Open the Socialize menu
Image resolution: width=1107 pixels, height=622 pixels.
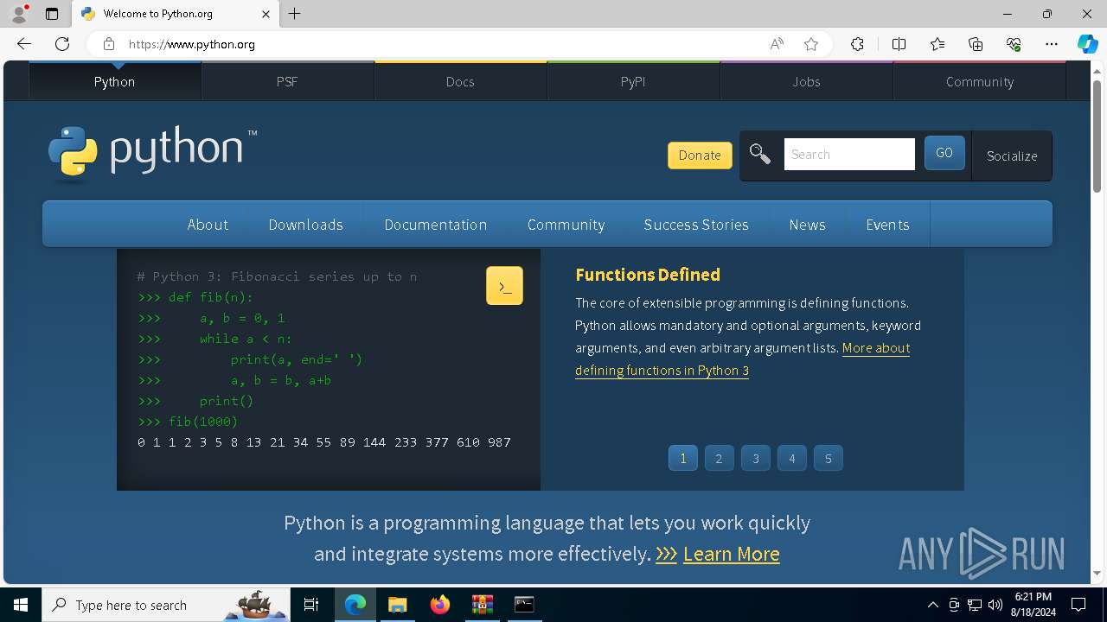click(1012, 155)
